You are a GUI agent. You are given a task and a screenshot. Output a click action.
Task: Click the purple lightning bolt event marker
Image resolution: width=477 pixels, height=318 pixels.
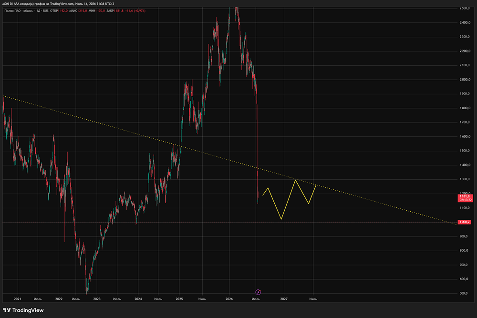click(258, 292)
